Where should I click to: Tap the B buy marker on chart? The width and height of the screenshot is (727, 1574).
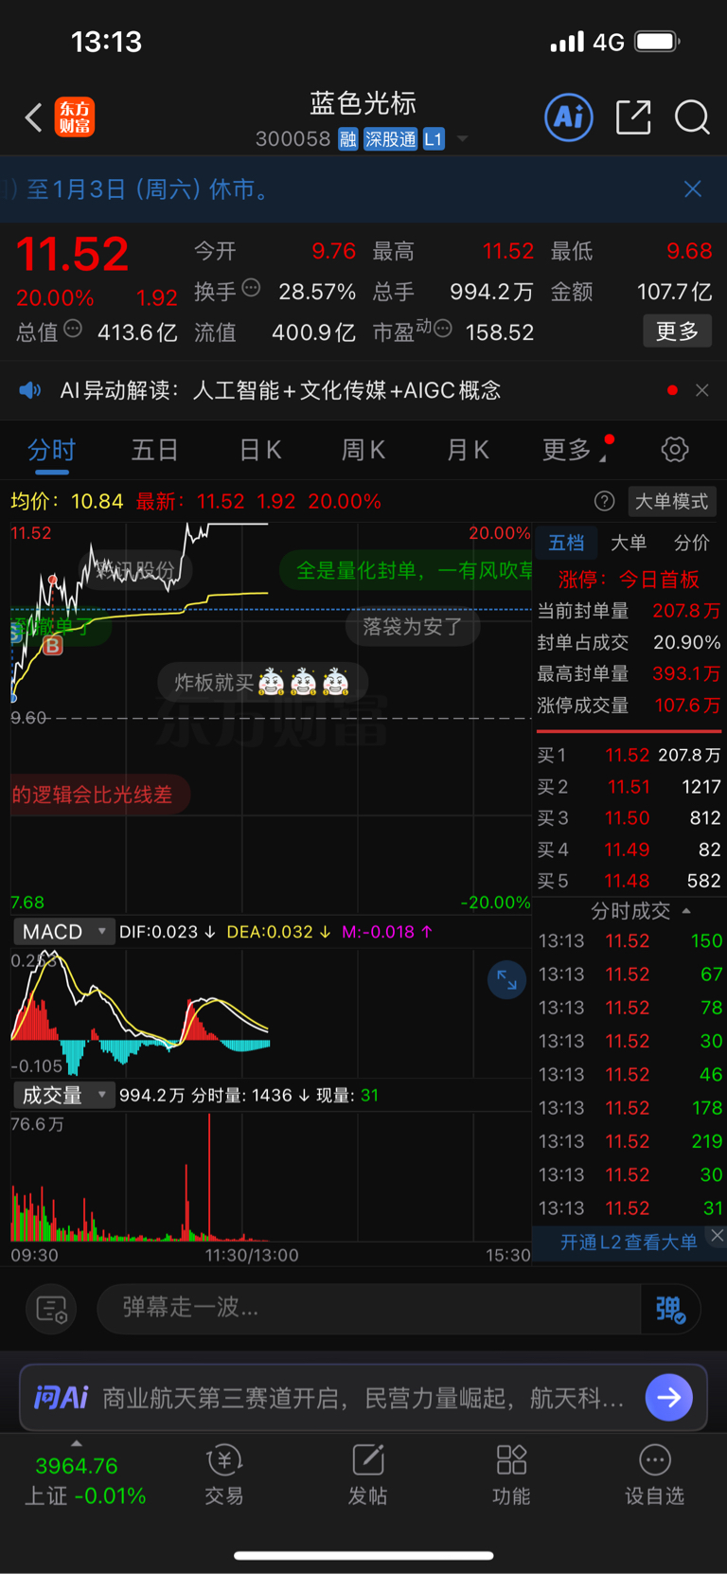point(53,646)
